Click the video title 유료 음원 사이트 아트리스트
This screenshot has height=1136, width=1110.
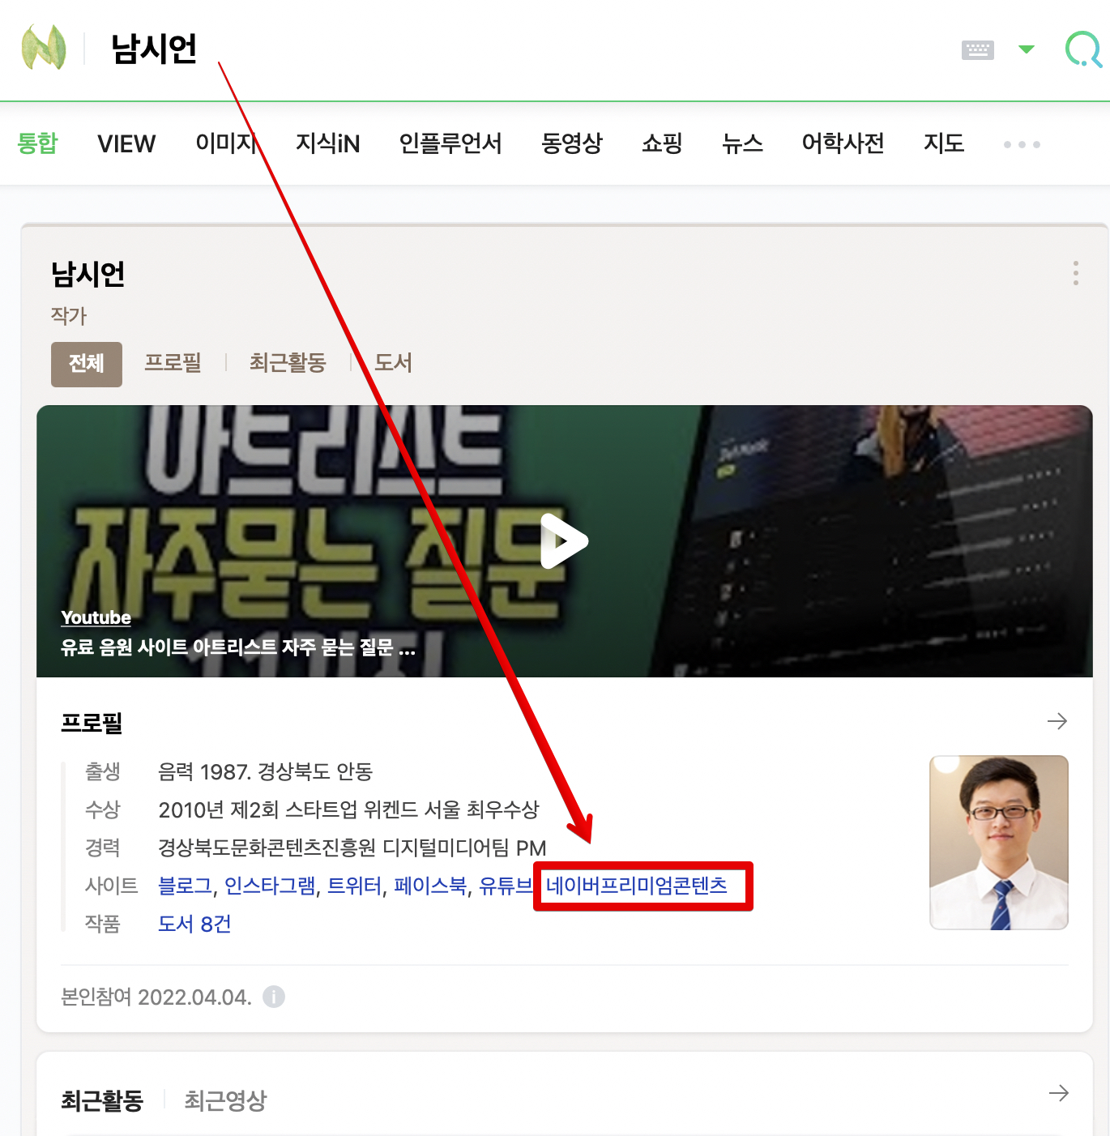pos(237,647)
